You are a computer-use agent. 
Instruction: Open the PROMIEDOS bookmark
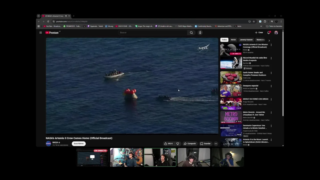click(x=72, y=26)
